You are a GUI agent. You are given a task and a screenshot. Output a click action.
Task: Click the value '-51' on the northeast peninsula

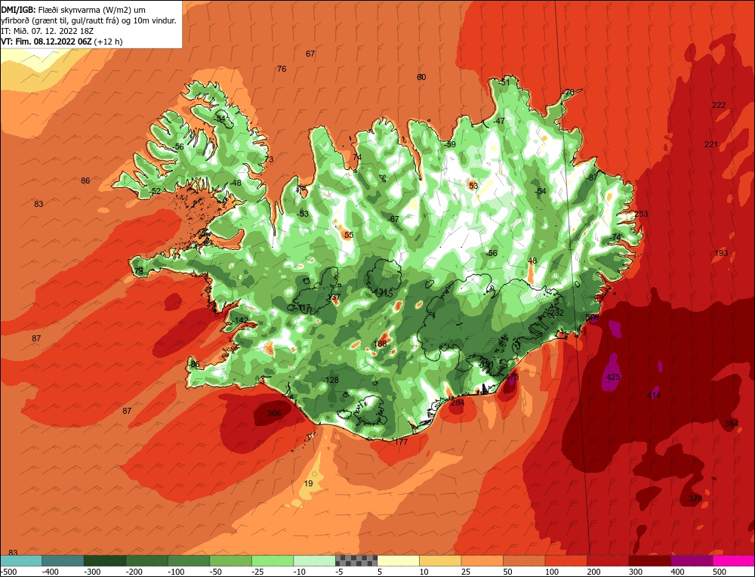click(x=503, y=82)
